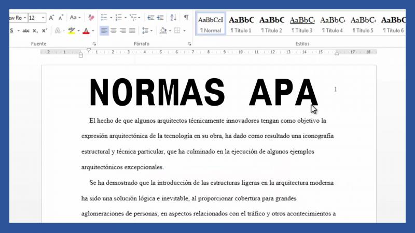Apply the Título 1 style

pos(241,24)
